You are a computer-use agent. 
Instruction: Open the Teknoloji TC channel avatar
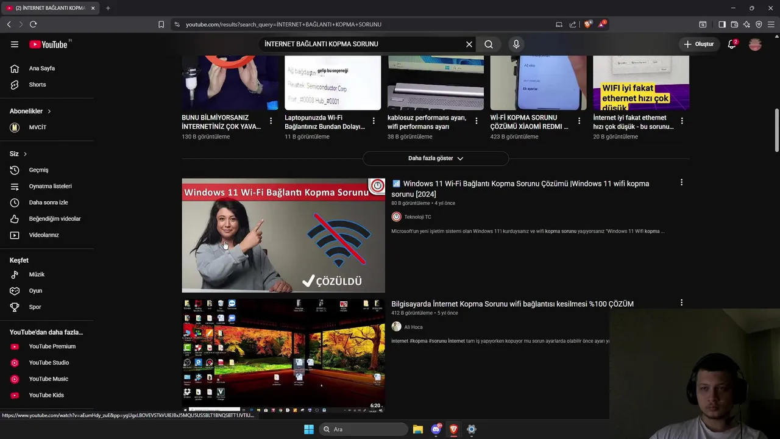[x=396, y=216]
